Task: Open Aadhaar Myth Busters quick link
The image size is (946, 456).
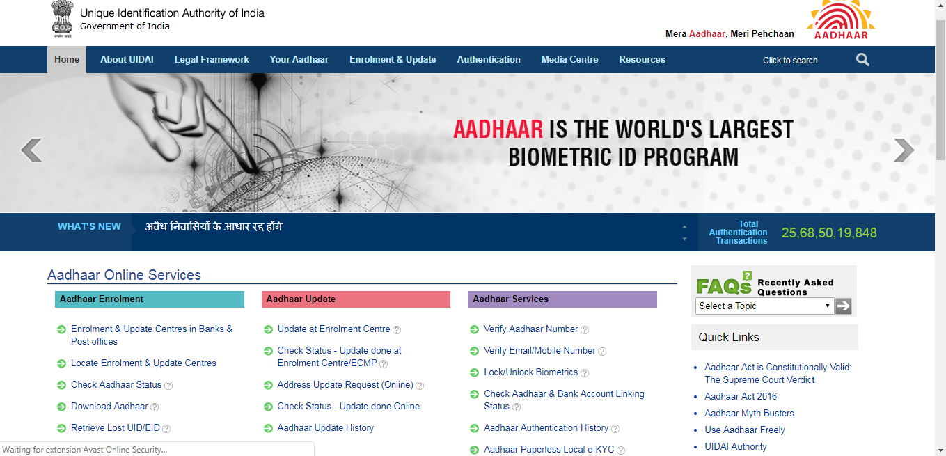Action: point(749,413)
